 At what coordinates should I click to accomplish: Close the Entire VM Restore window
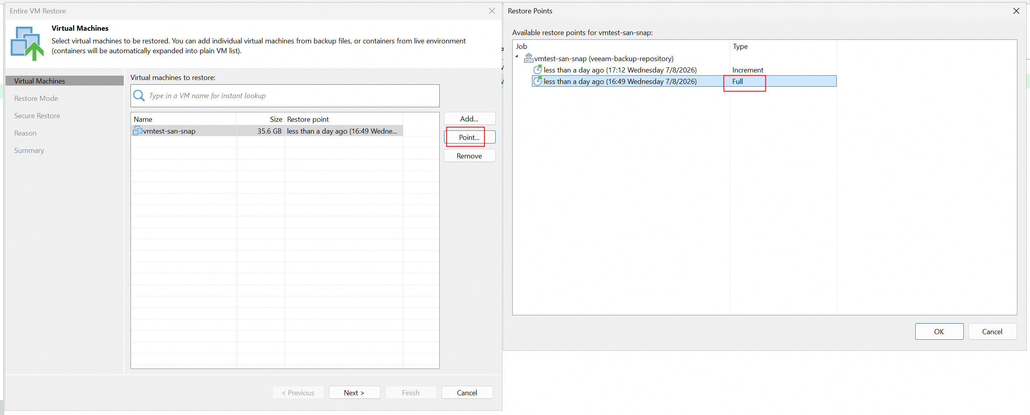coord(492,11)
